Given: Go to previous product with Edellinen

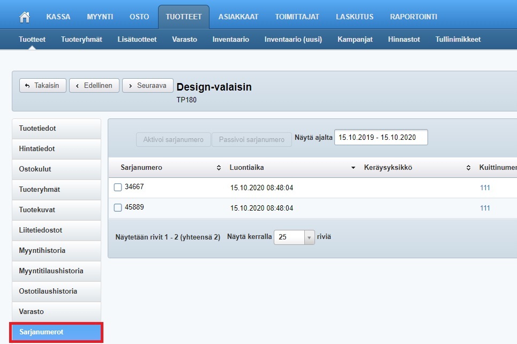Looking at the screenshot, I should pyautogui.click(x=94, y=86).
